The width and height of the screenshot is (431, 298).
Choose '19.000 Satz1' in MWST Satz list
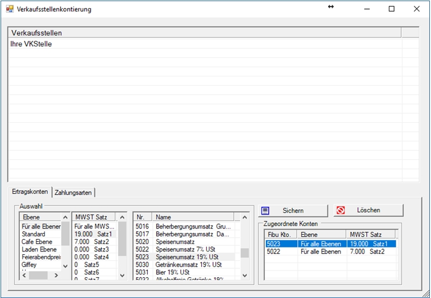coord(93,234)
